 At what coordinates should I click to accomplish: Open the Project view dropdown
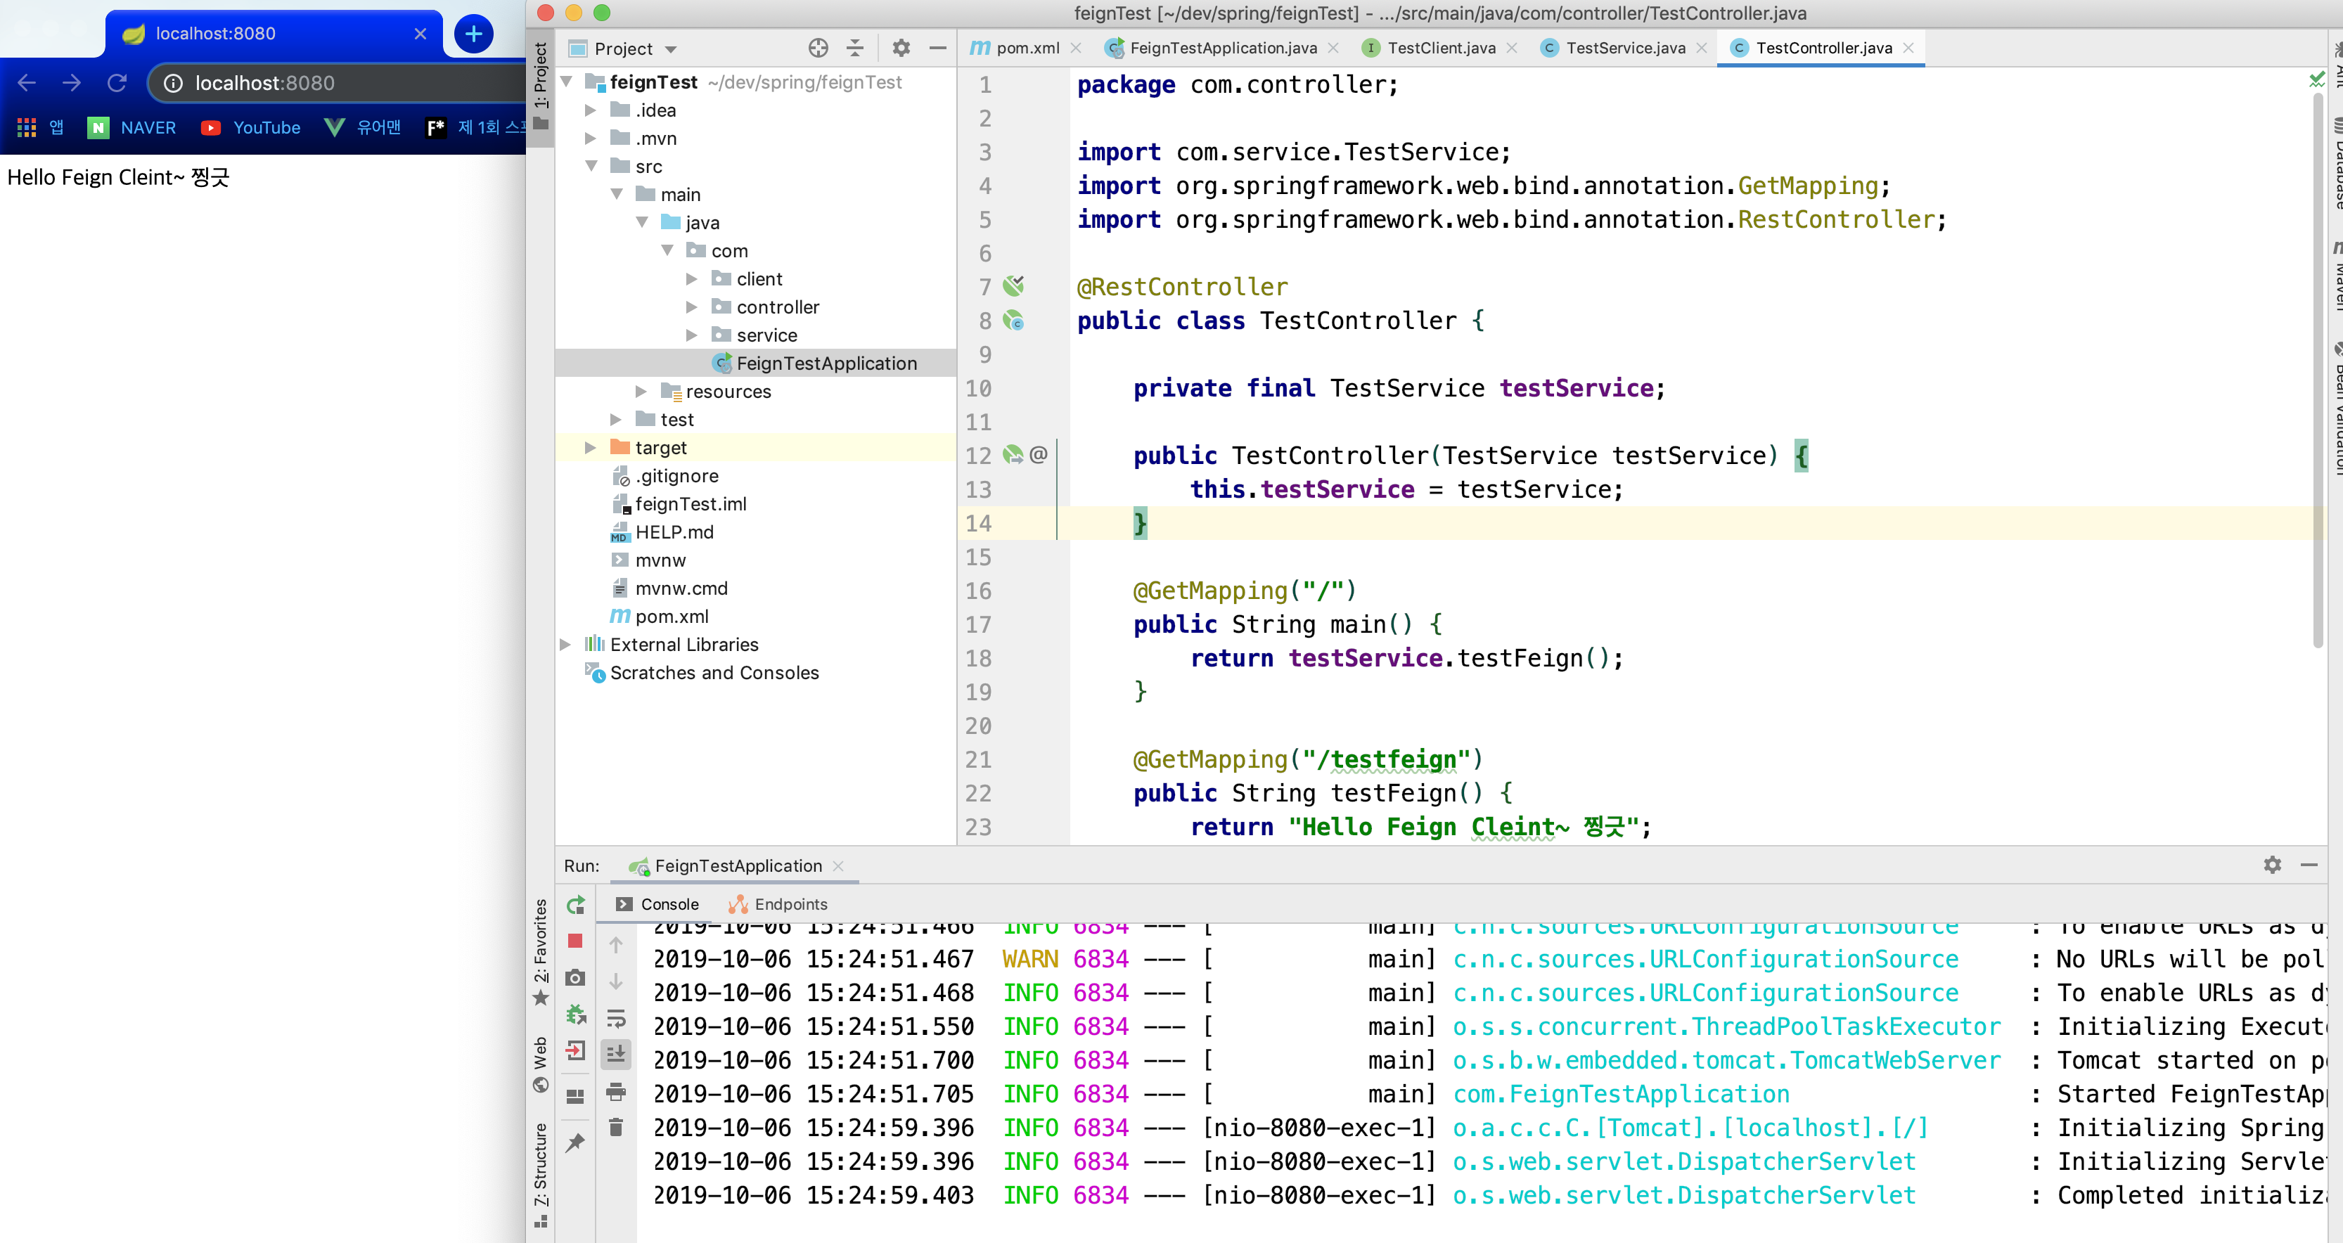672,49
